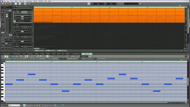Open the Help menu
This screenshot has height=107, width=190.
click(x=49, y=1)
